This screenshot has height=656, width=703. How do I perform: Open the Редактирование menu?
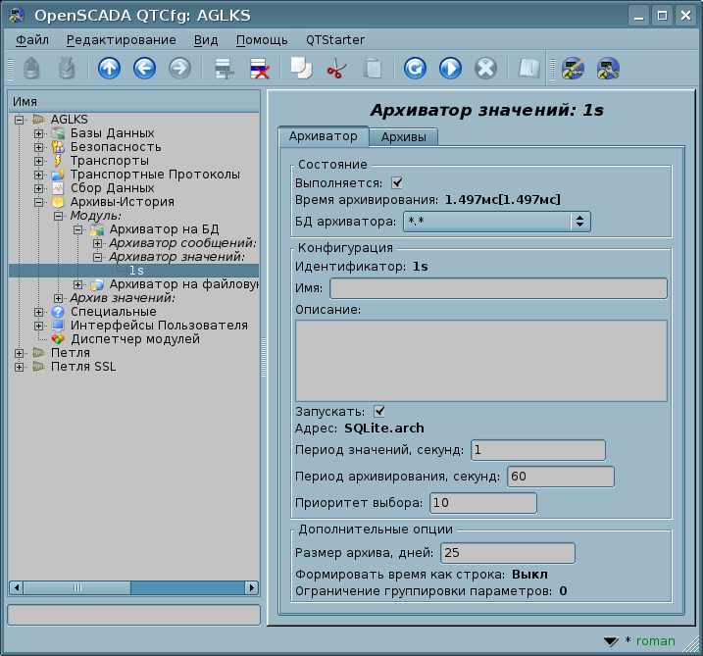[x=122, y=40]
